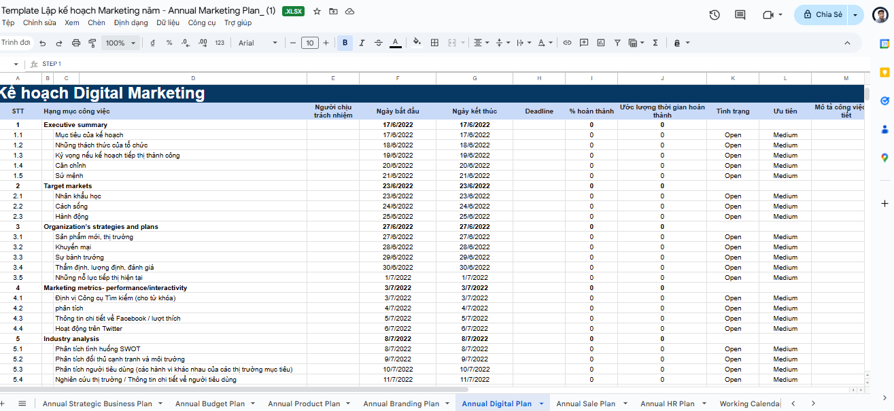This screenshot has width=894, height=411.
Task: Expand the Arial font dropdown
Action: coord(258,43)
